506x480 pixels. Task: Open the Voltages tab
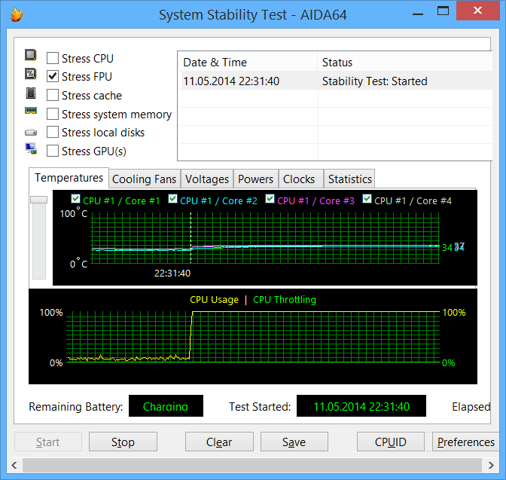(x=207, y=179)
